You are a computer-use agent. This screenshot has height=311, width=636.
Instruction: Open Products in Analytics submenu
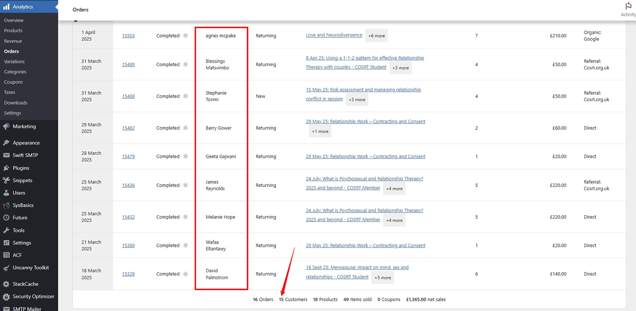click(x=13, y=31)
